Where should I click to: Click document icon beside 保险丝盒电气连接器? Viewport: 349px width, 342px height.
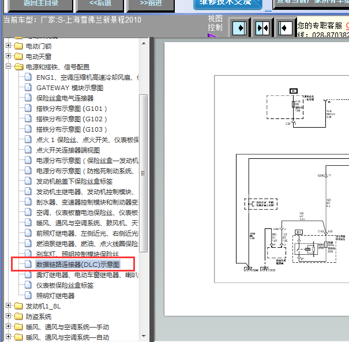[x=28, y=98]
